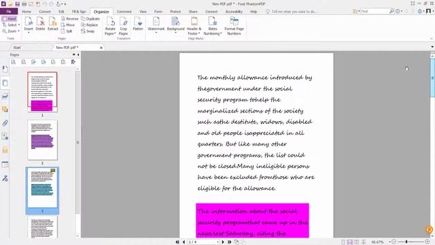The height and width of the screenshot is (245, 435).
Task: Select the Hand tool
Action: click(9, 18)
